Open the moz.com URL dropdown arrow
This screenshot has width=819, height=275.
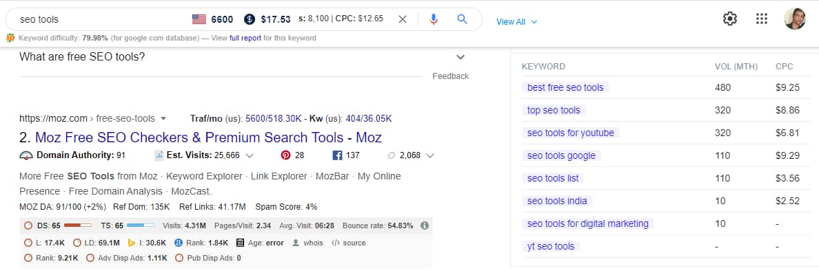162,119
